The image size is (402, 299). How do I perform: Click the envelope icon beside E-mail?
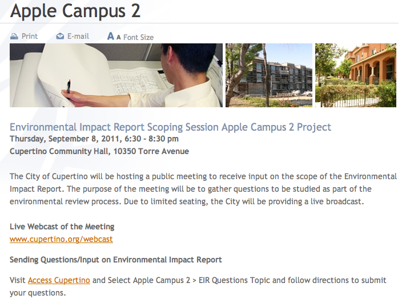point(60,36)
